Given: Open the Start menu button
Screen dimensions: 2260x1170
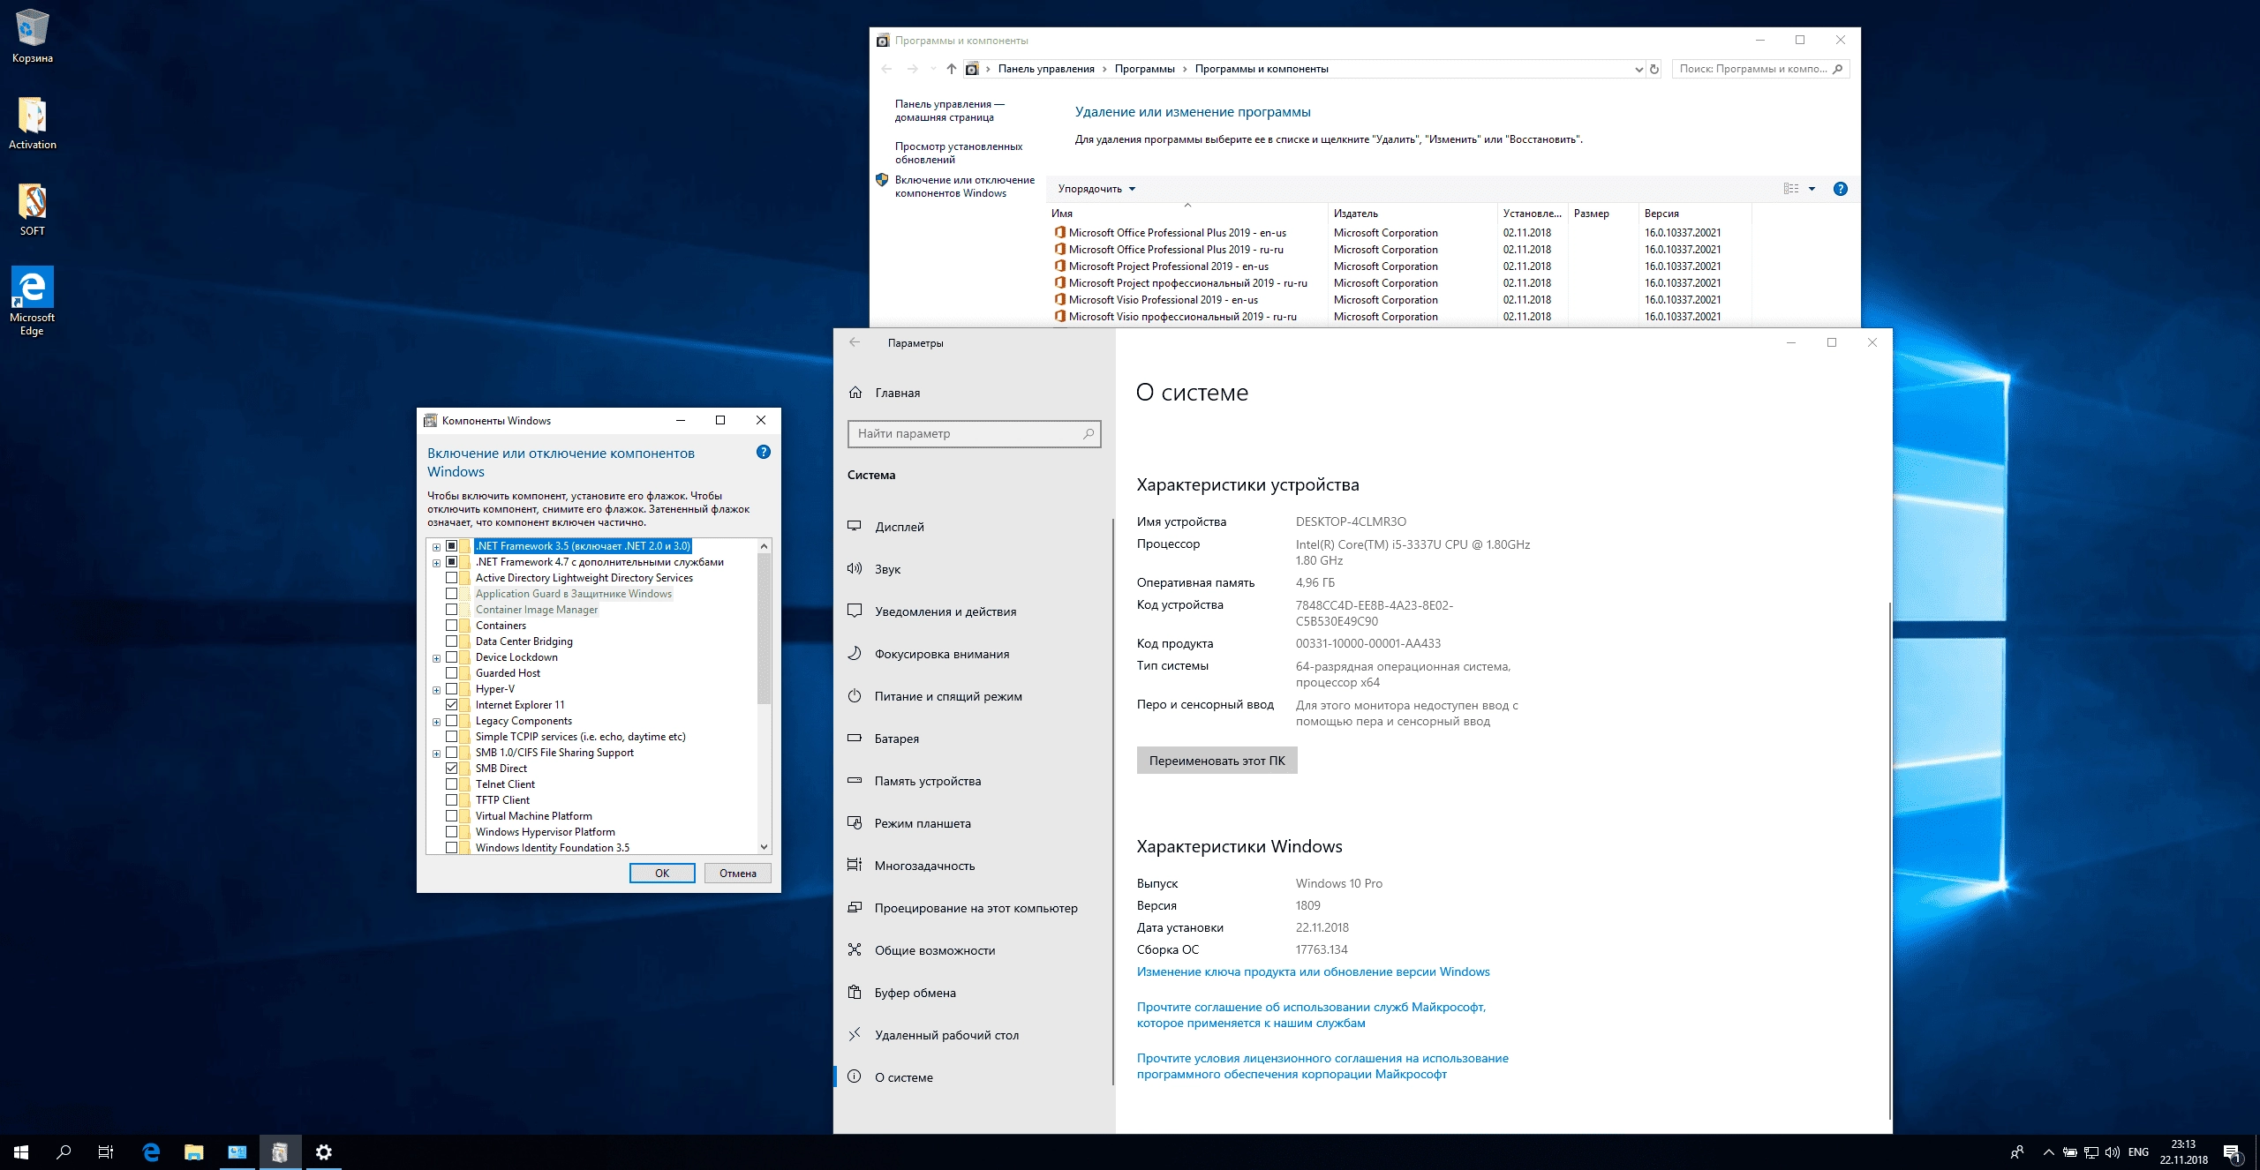Looking at the screenshot, I should click(x=21, y=1151).
